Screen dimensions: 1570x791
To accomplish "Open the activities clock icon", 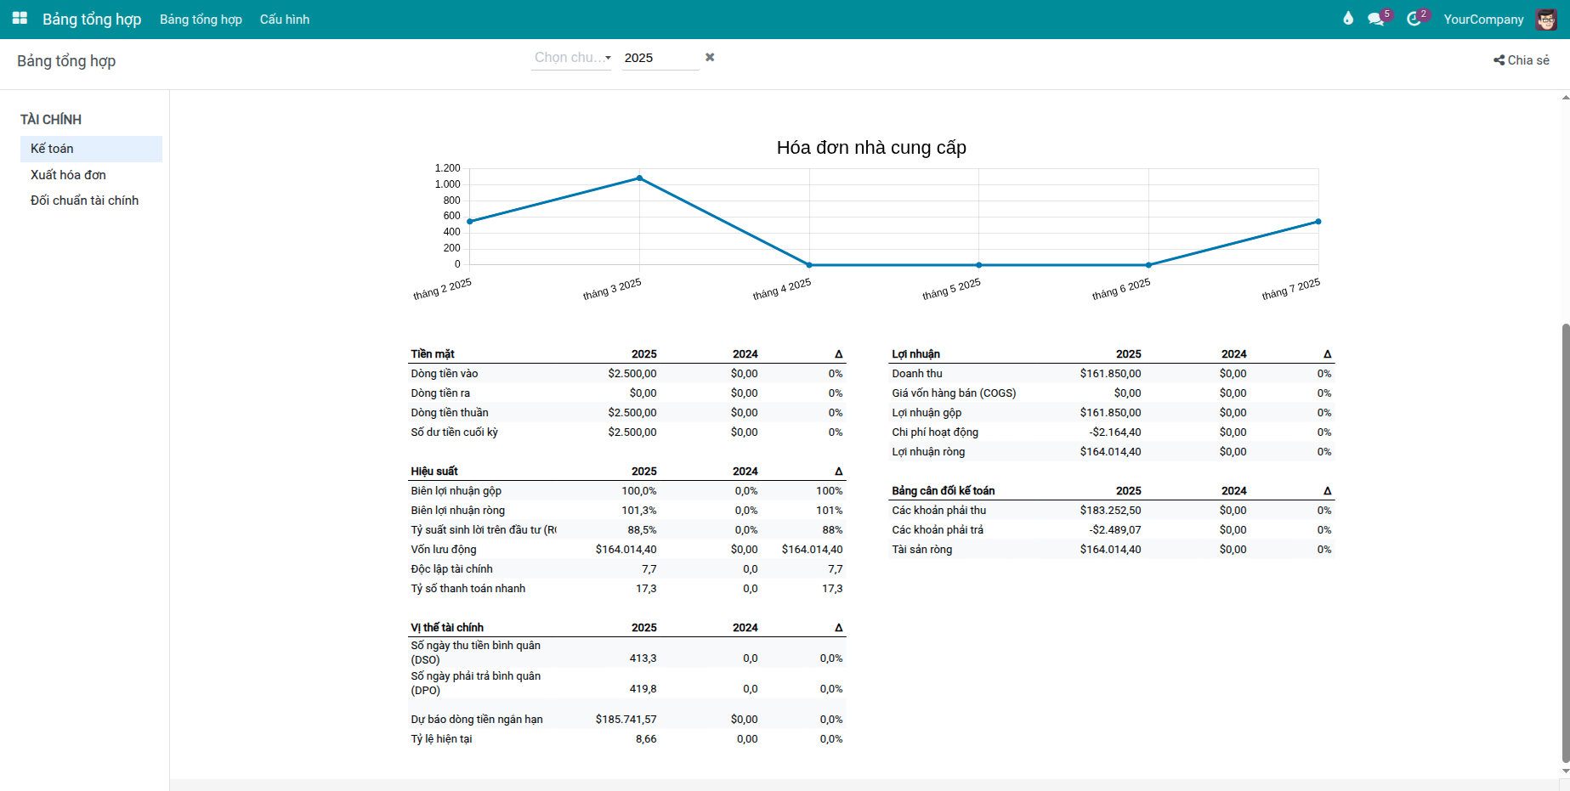I will (x=1414, y=19).
